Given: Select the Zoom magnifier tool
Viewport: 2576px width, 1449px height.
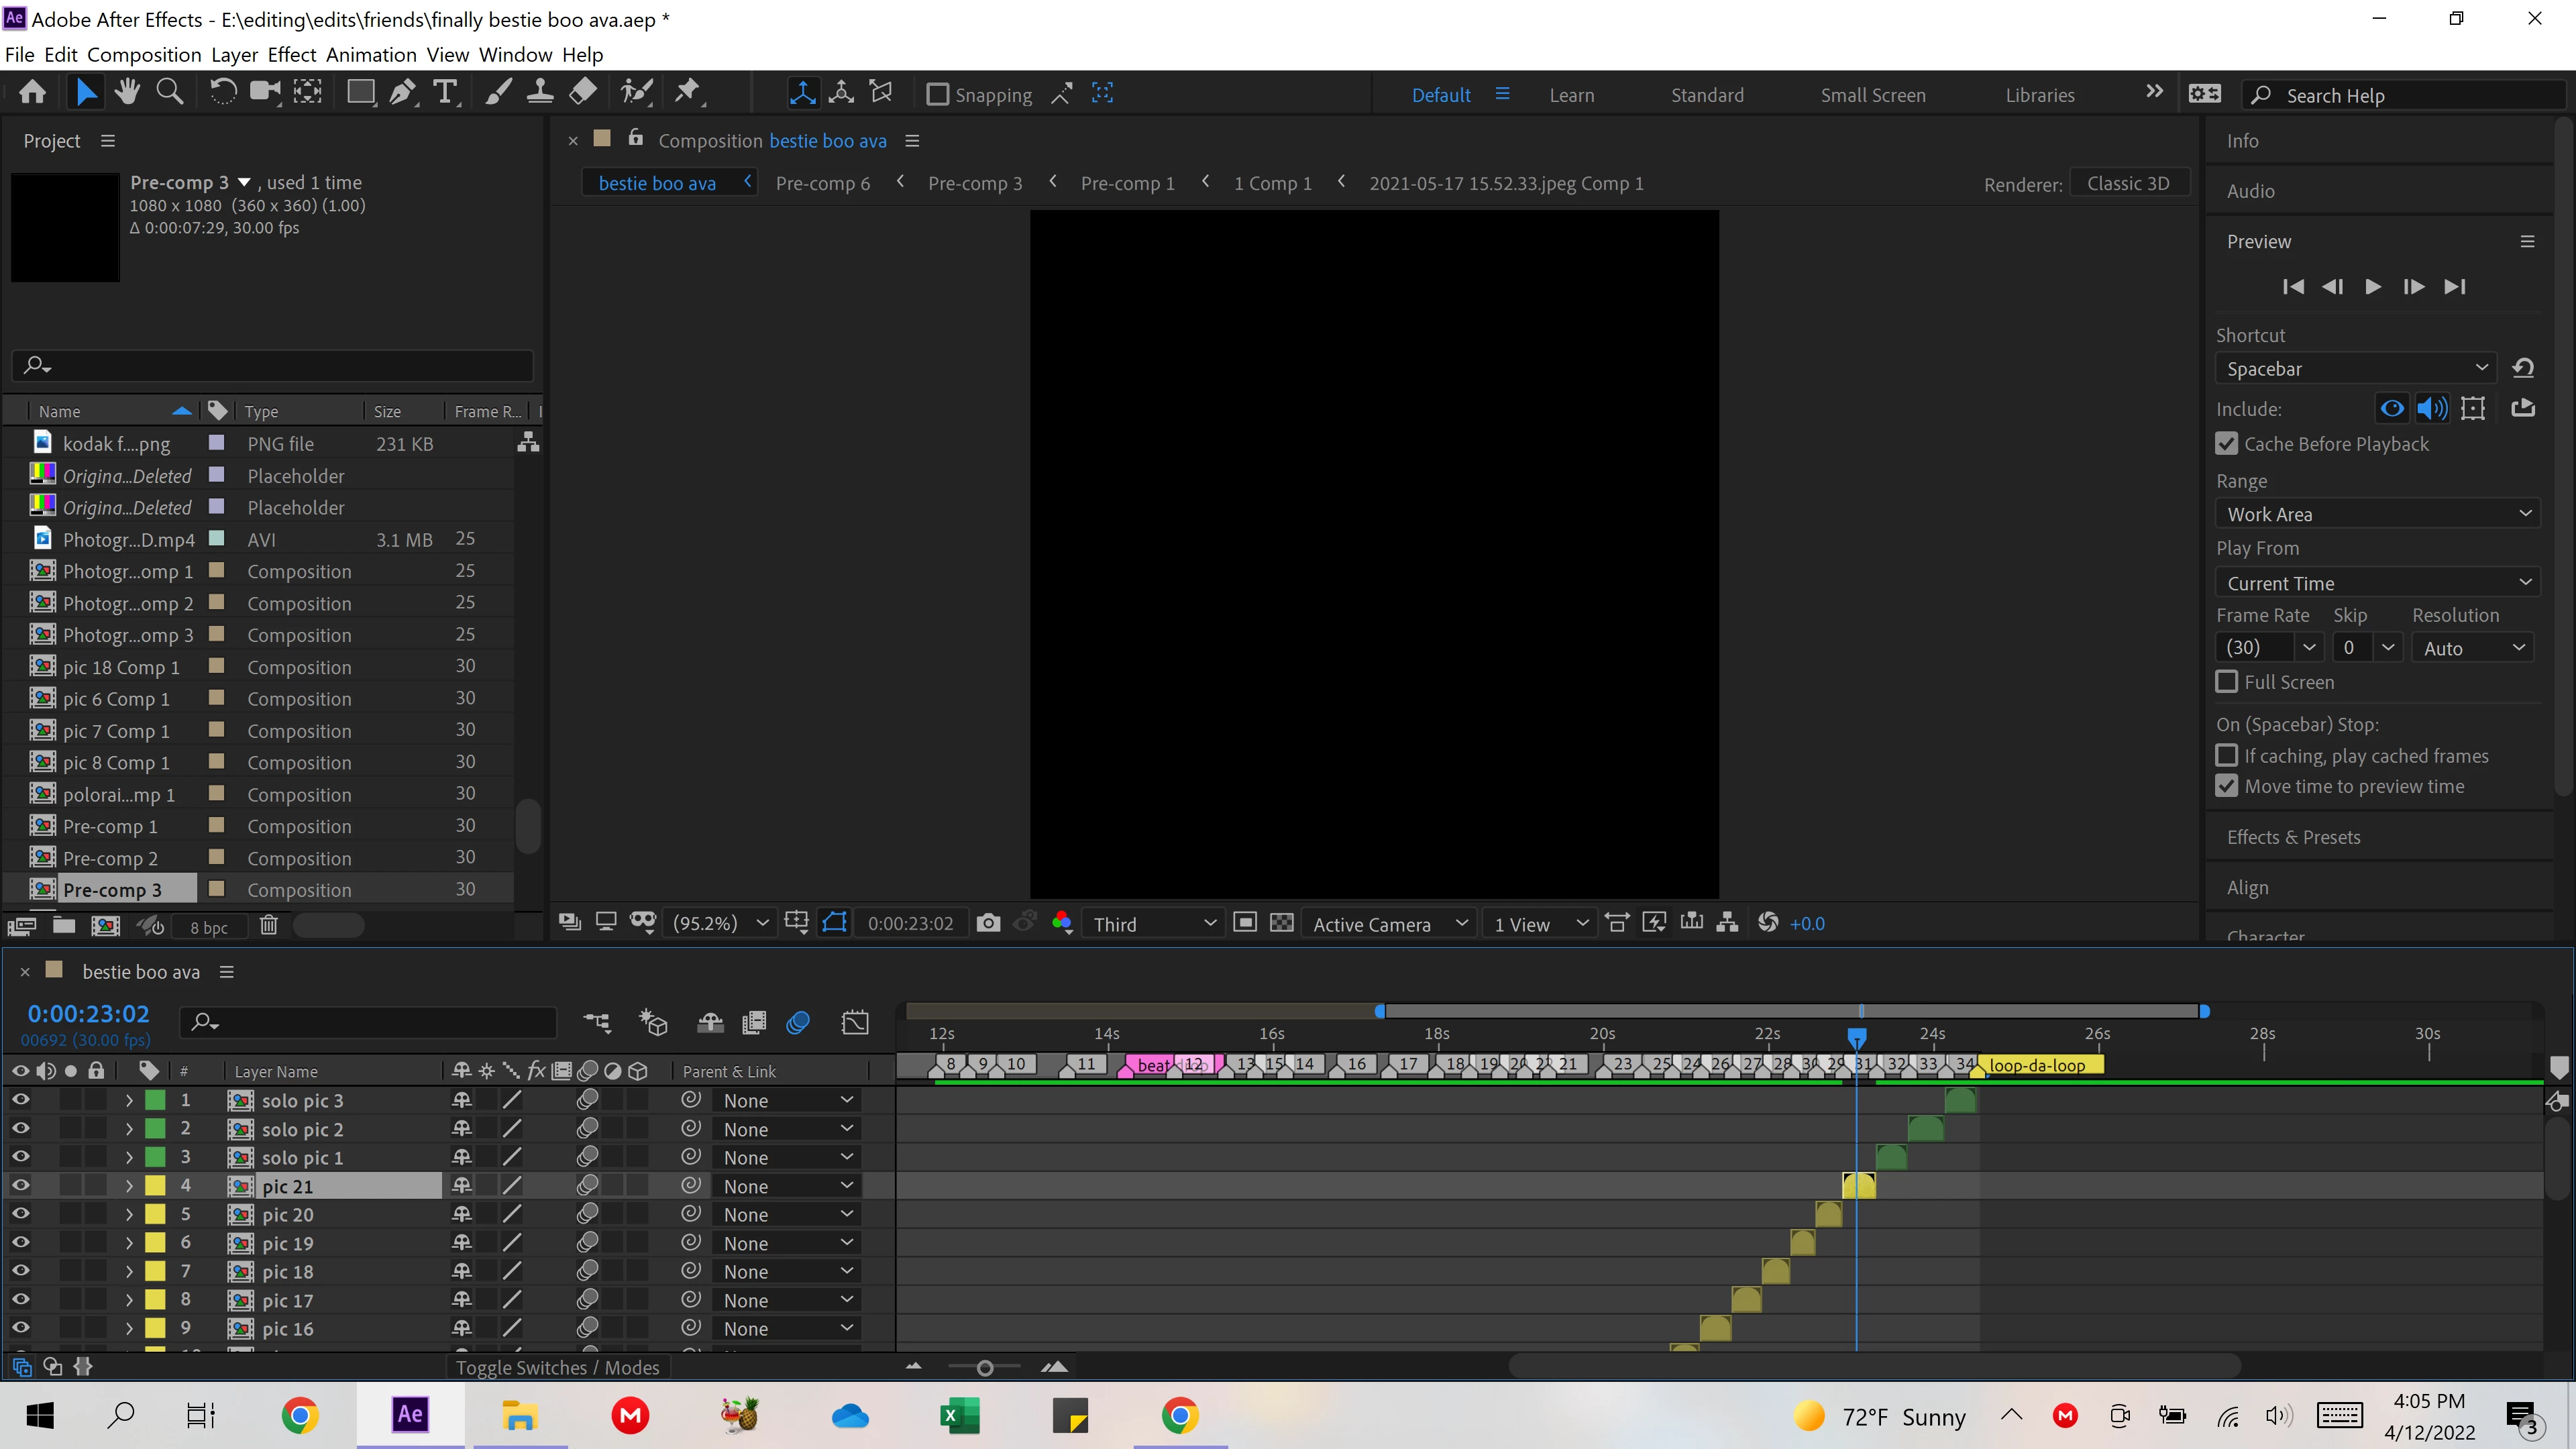Looking at the screenshot, I should point(170,93).
